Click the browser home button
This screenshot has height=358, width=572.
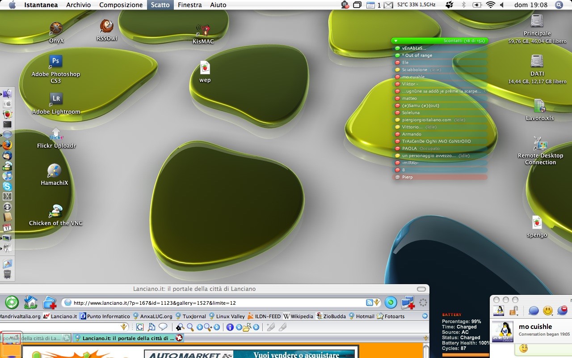click(x=30, y=303)
